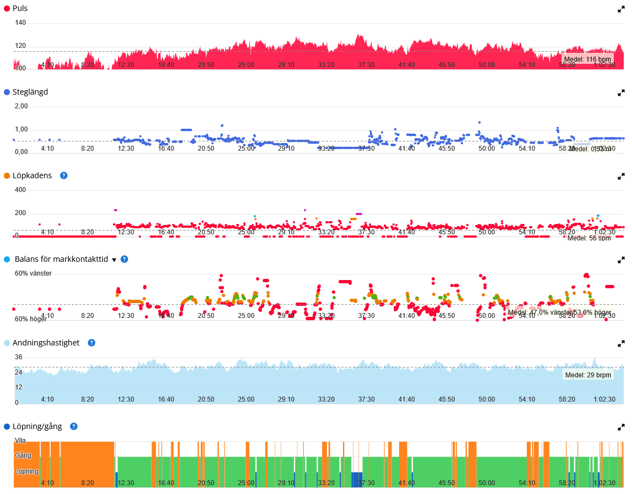This screenshot has width=632, height=494.
Task: Open help for Balans för markkontakttid
Action: [x=124, y=259]
